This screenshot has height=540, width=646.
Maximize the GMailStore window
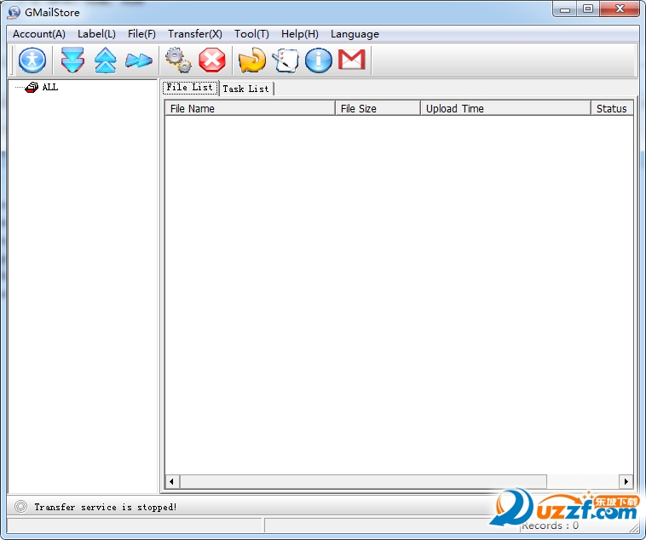coord(588,9)
